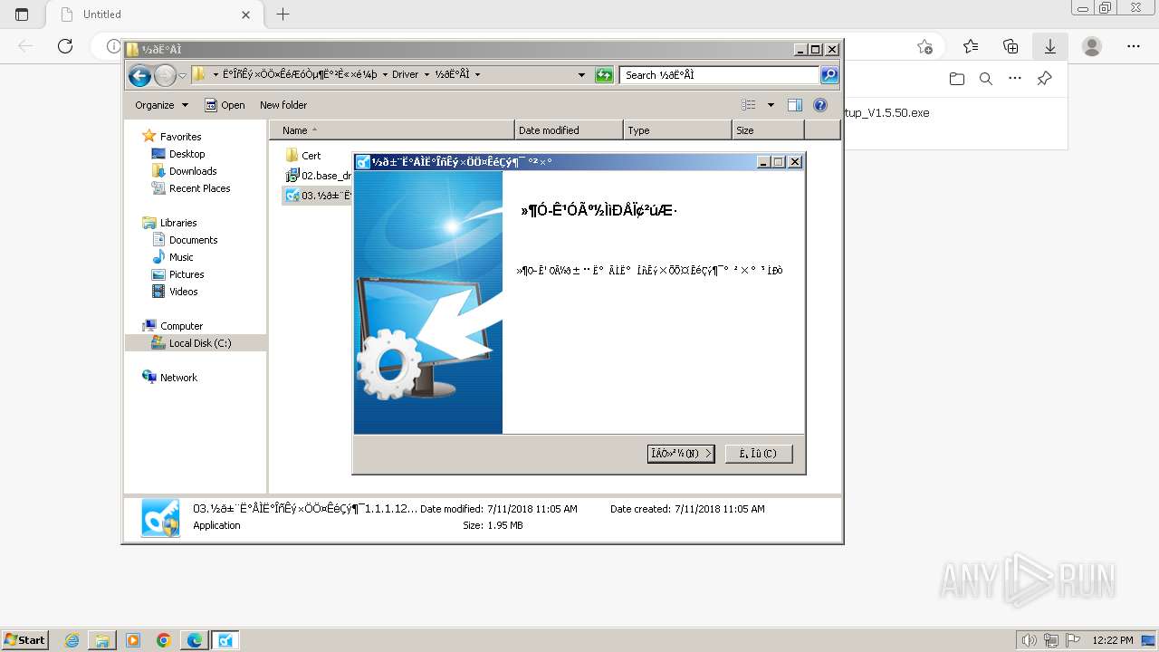Open Edge Favorites star icon

(x=971, y=46)
